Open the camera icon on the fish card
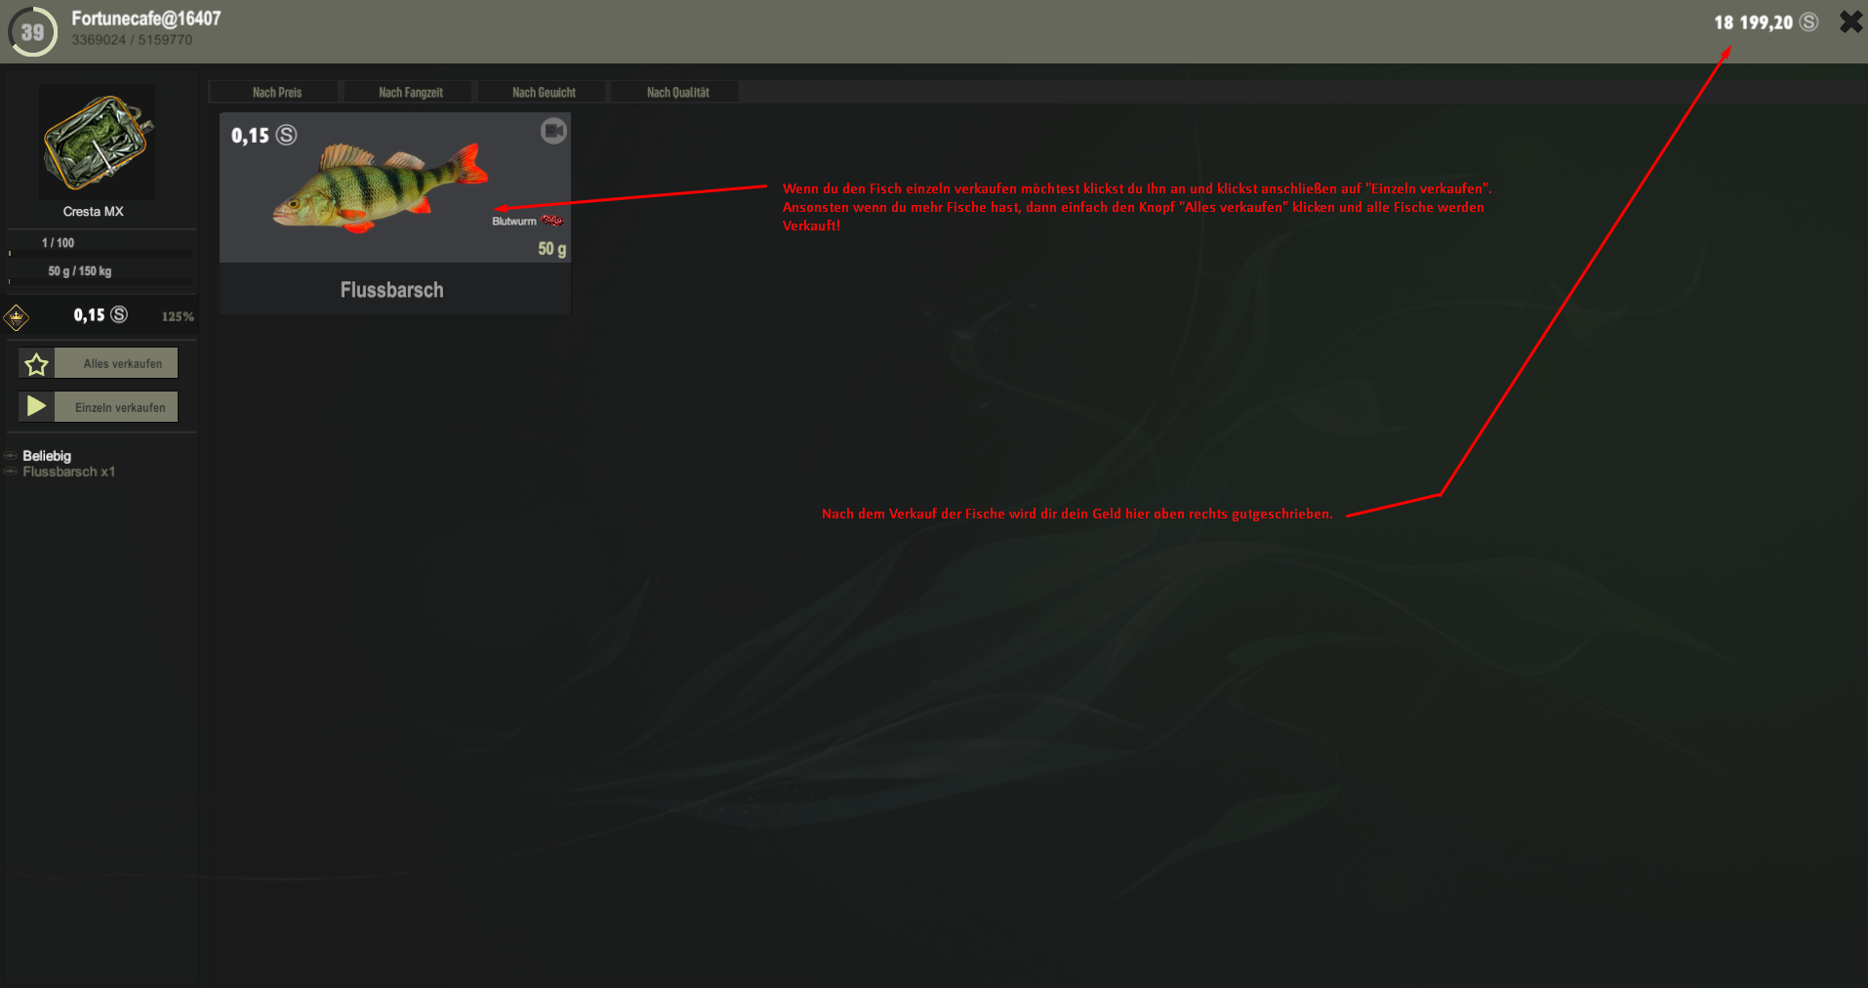Image resolution: width=1868 pixels, height=988 pixels. click(x=553, y=131)
